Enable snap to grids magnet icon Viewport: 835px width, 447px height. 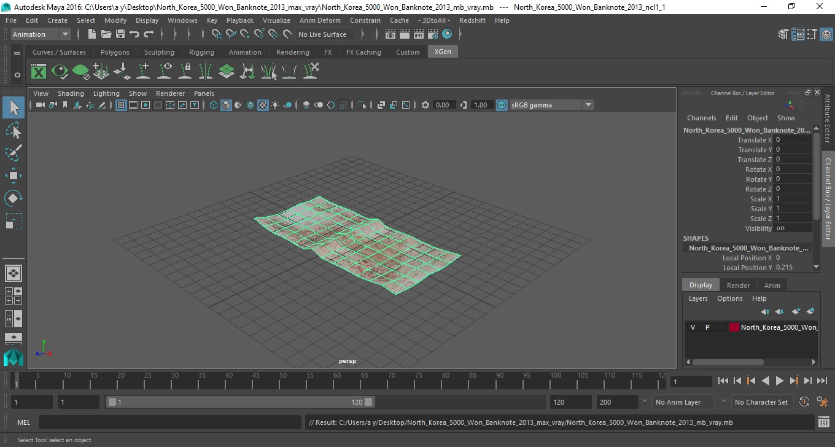point(217,34)
